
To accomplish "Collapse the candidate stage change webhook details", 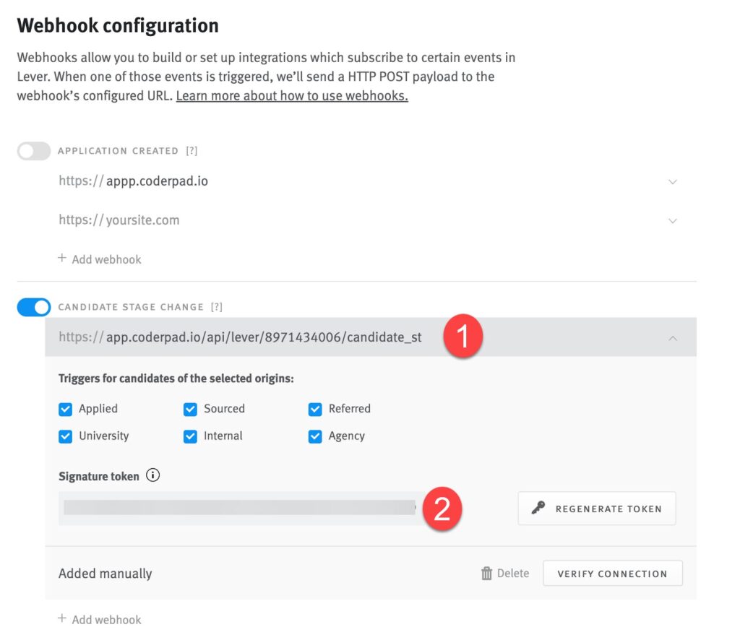I will (673, 337).
